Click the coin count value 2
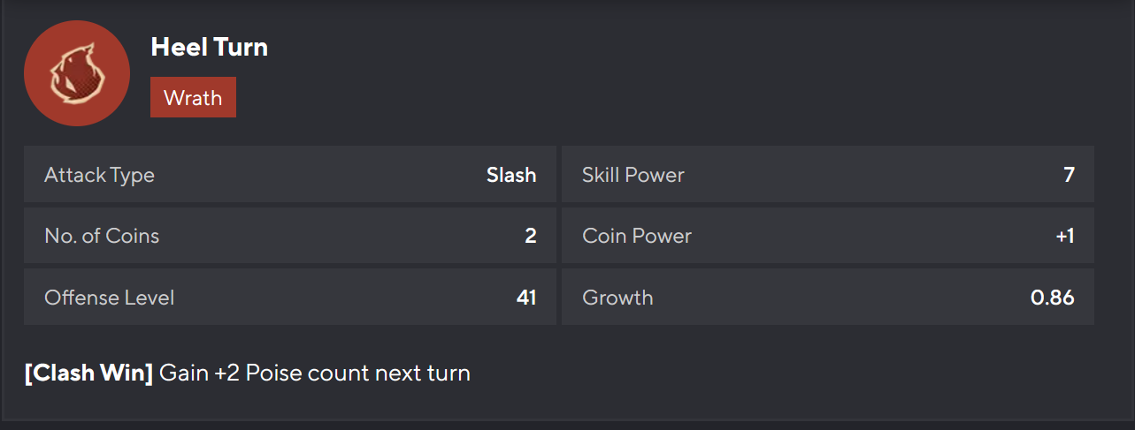The width and height of the screenshot is (1135, 430). point(530,236)
